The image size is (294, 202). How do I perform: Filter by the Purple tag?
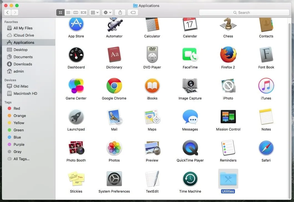click(x=29, y=144)
